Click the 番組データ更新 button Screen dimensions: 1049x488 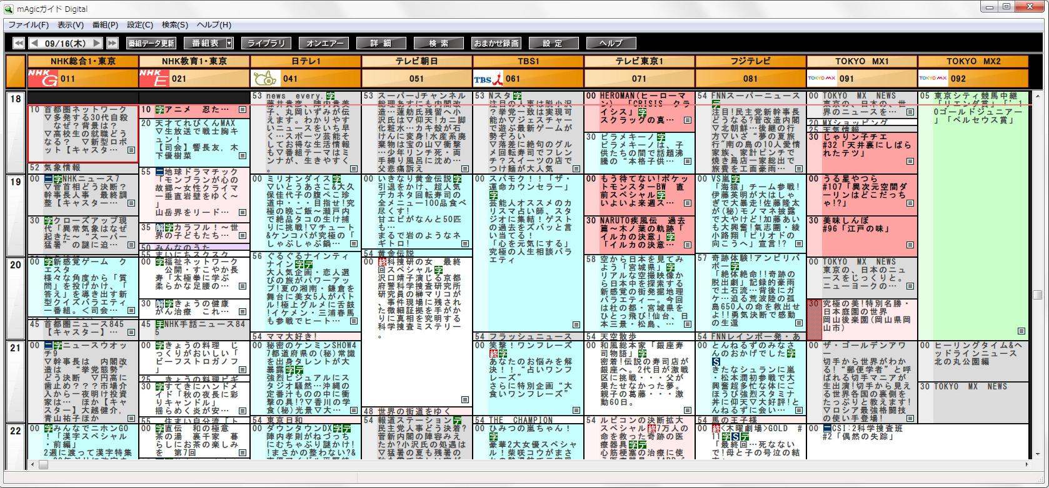coord(151,43)
